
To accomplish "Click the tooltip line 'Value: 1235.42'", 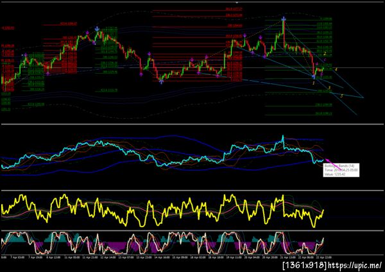I will [335, 174].
